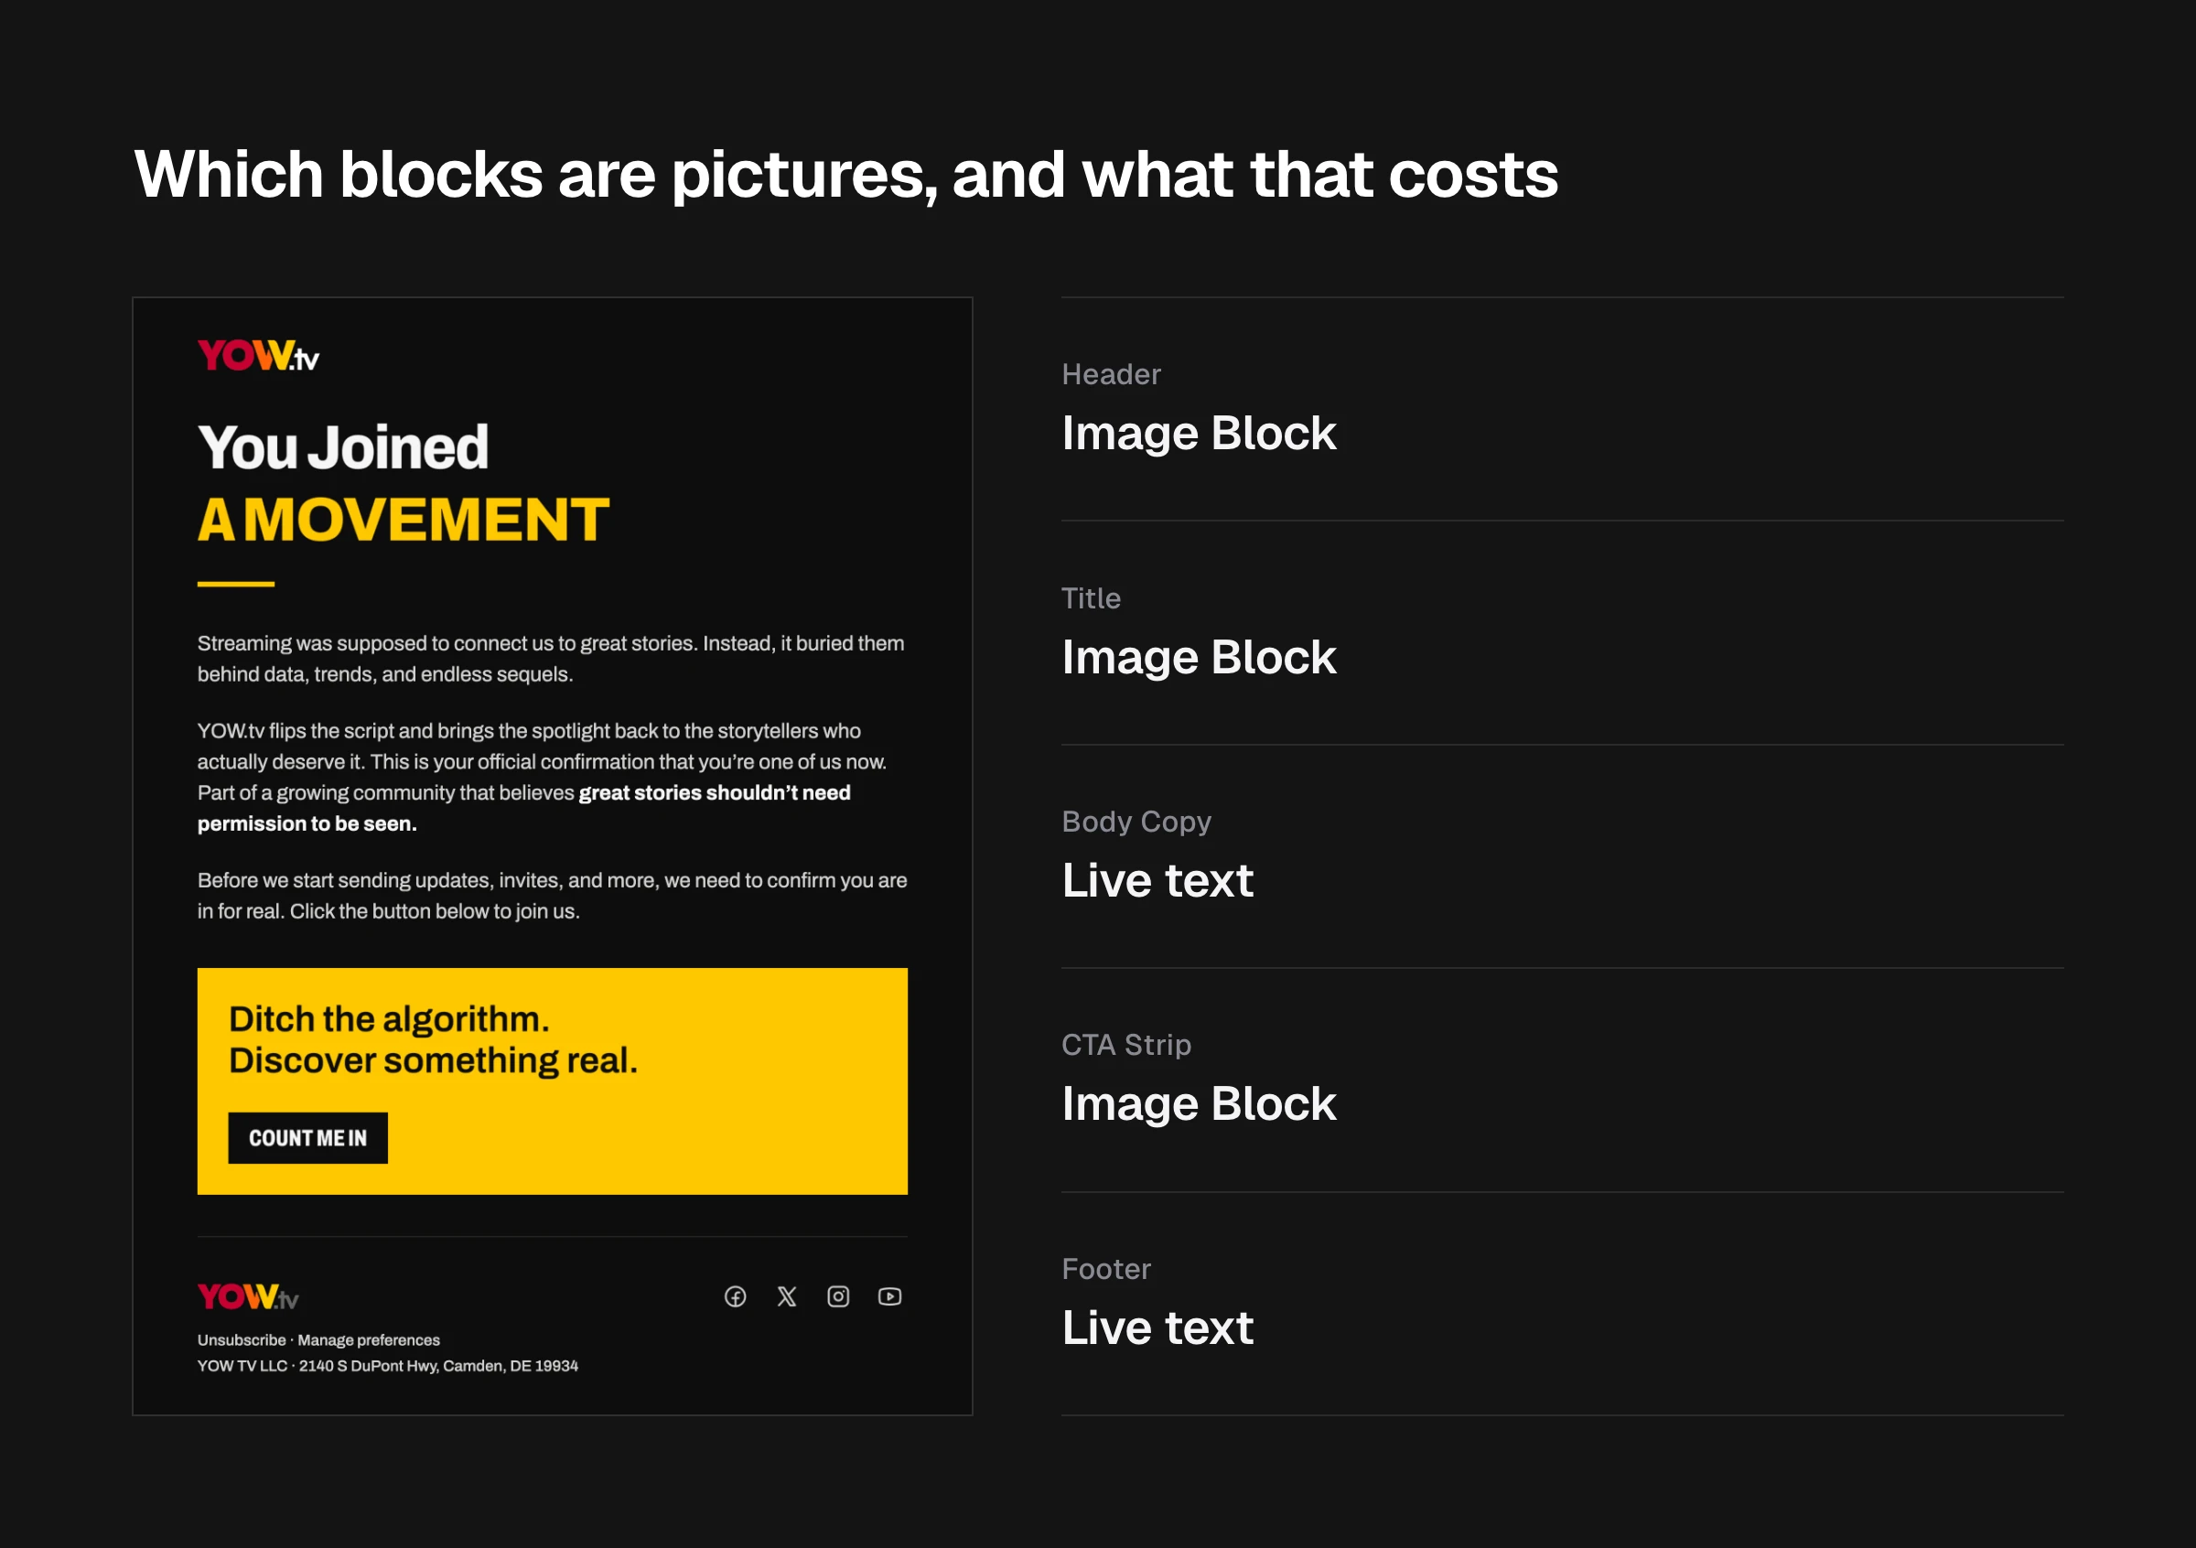Click 'Image Block' under Header
This screenshot has height=1548, width=2196.
1199,433
